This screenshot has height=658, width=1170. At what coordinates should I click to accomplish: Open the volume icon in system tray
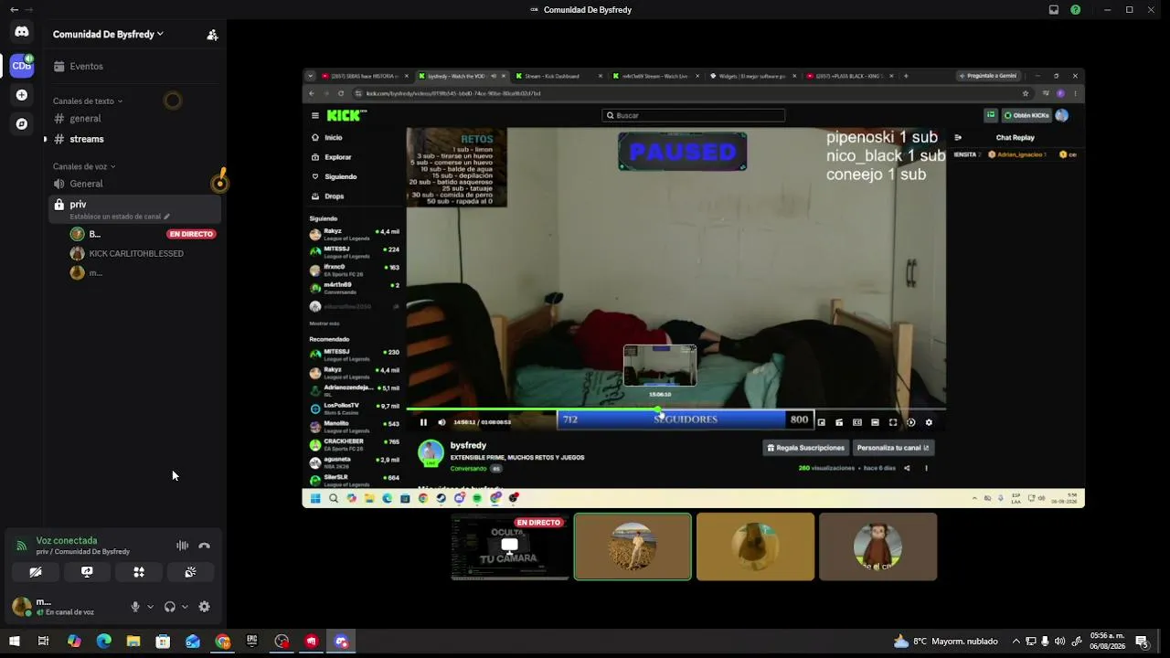1059,642
